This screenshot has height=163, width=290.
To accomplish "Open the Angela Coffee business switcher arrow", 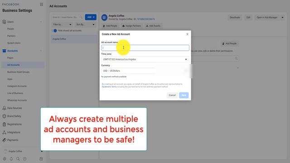I will click(x=42, y=151).
